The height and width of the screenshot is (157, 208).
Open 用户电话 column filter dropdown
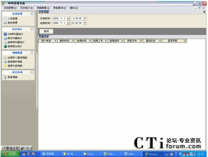point(55,41)
